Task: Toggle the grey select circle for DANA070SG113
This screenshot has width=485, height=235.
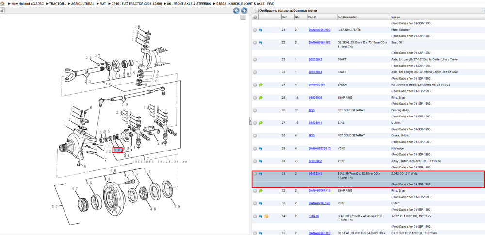Action: [x=255, y=148]
